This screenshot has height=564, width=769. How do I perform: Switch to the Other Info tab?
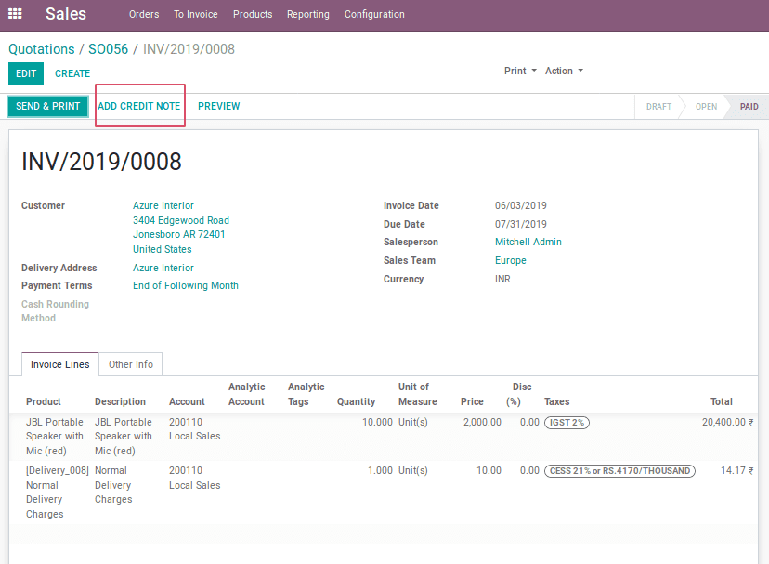131,364
